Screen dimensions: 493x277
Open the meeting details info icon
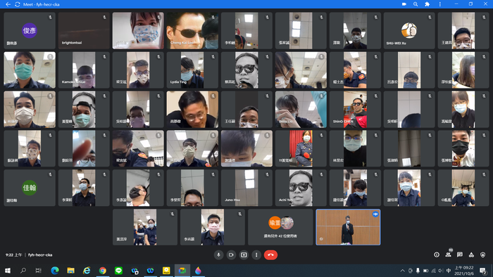tap(437, 255)
